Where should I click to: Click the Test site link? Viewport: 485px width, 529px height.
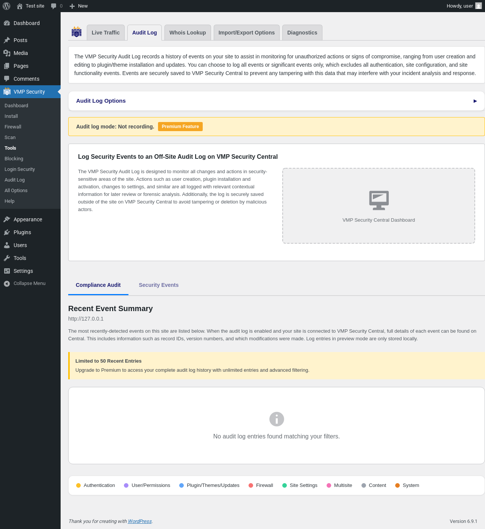[x=35, y=6]
